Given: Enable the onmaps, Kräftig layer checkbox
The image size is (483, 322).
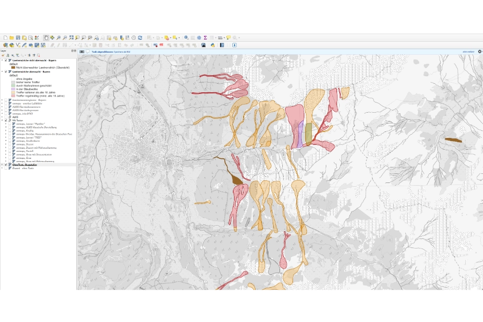Looking at the screenshot, I should pos(10,130).
